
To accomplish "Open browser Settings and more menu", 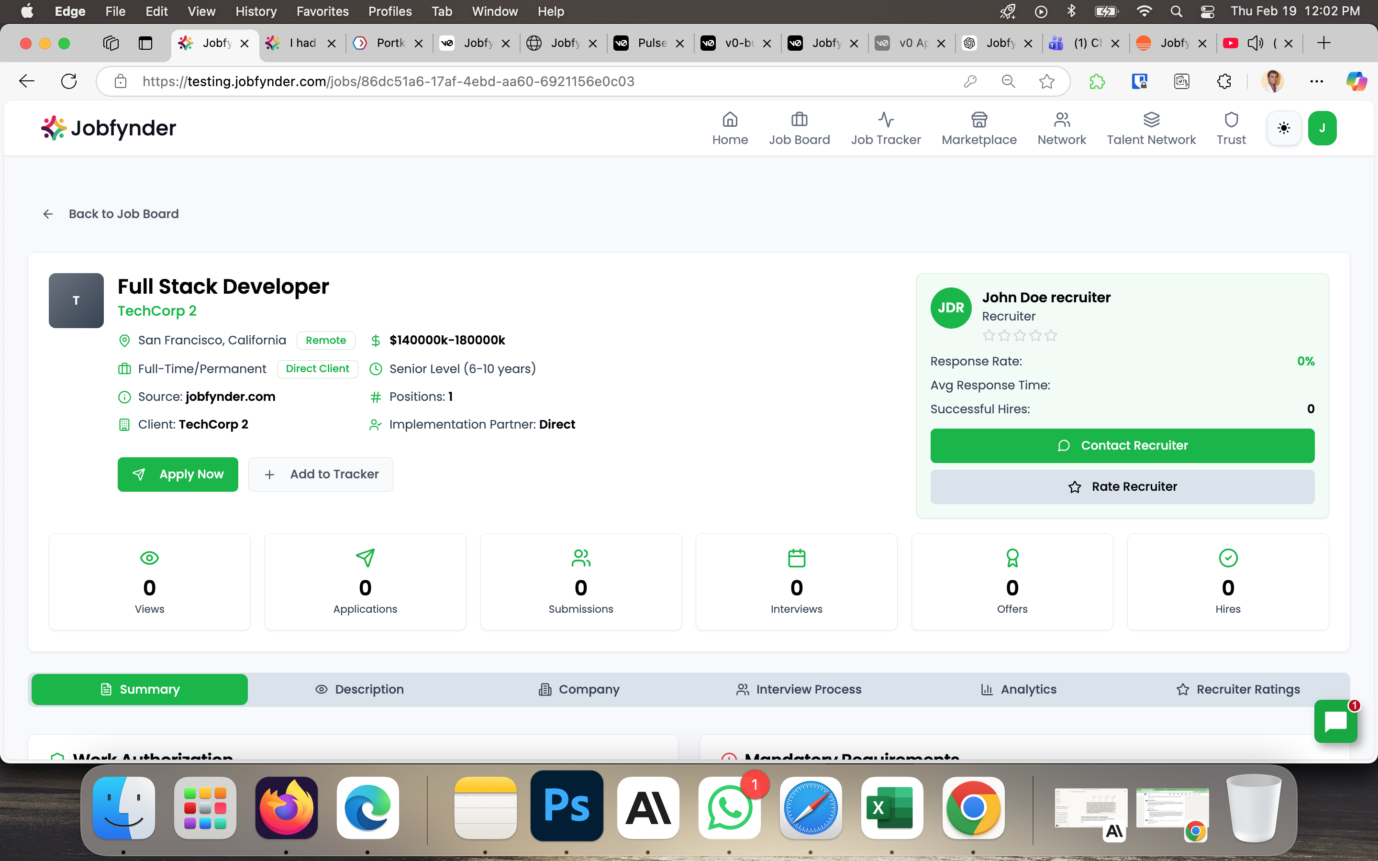I will (x=1316, y=81).
